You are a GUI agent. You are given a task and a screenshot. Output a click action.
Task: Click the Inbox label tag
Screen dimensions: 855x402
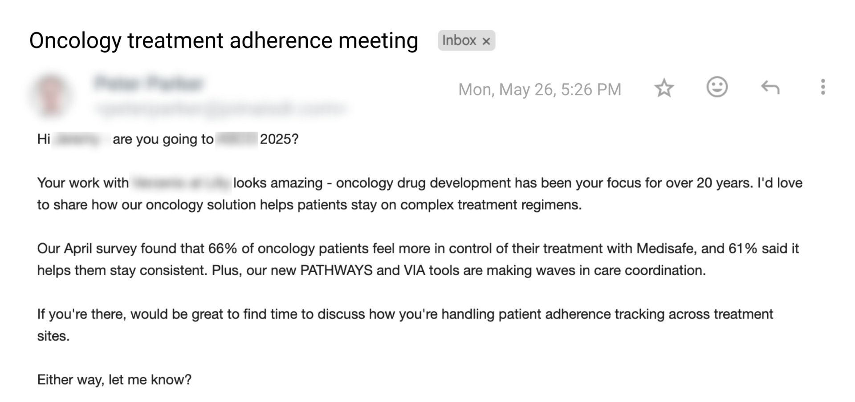tap(459, 40)
